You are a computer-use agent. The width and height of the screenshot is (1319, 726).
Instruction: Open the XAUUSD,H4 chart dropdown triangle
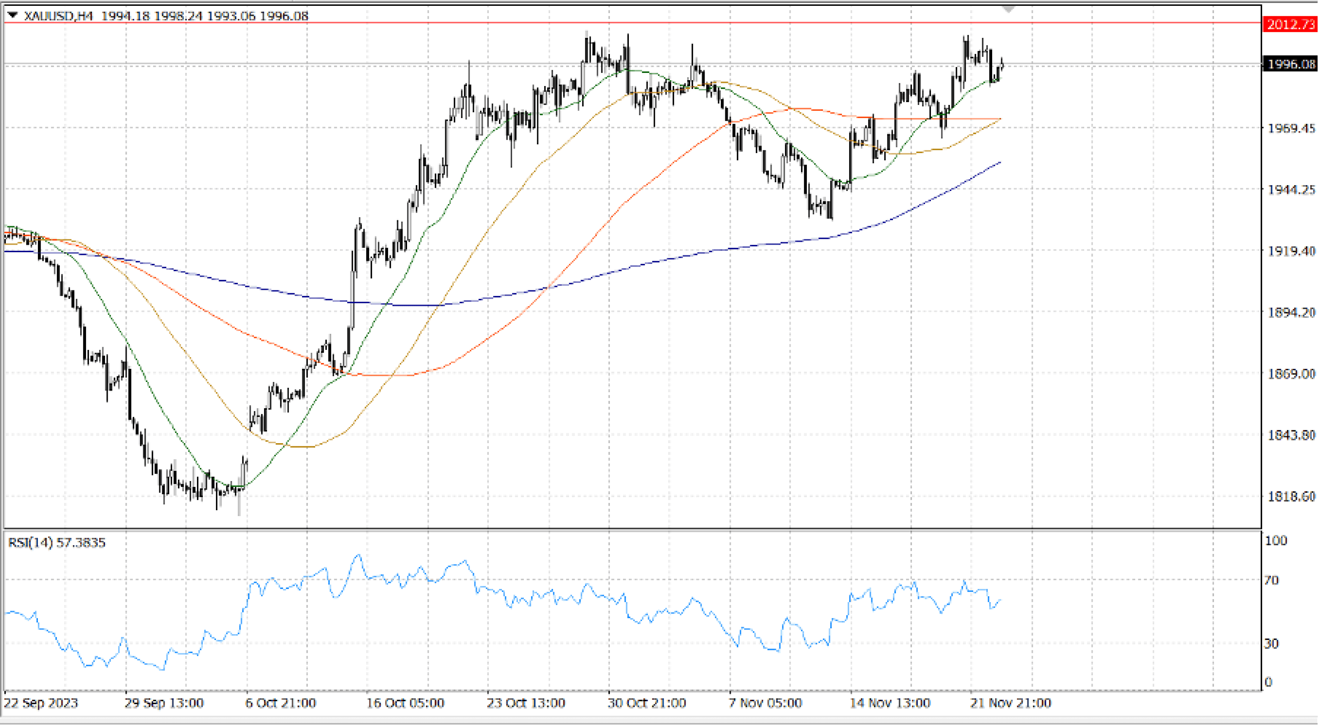tap(13, 15)
